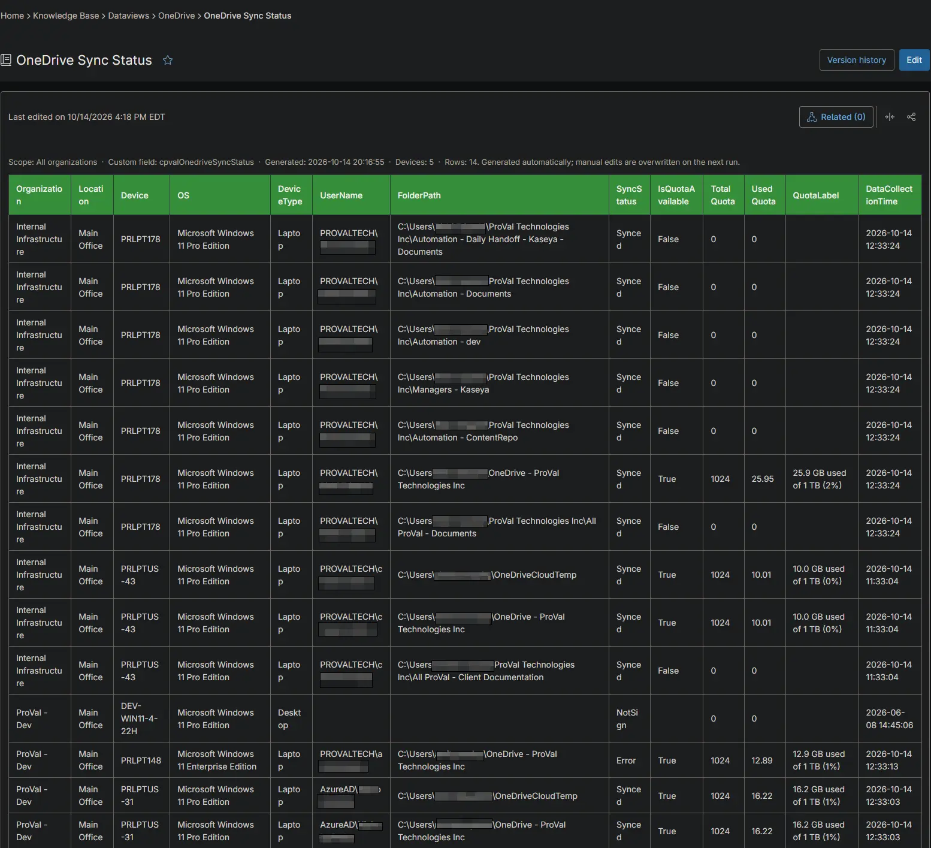Click the 25.95 used quota value
The height and width of the screenshot is (848, 931).
click(x=764, y=479)
